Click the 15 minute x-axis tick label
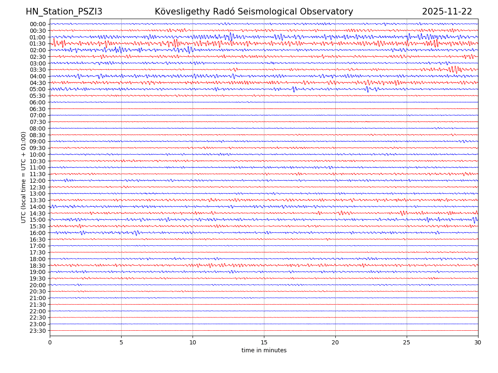Screen dimensions: 498x373 tap(264, 343)
